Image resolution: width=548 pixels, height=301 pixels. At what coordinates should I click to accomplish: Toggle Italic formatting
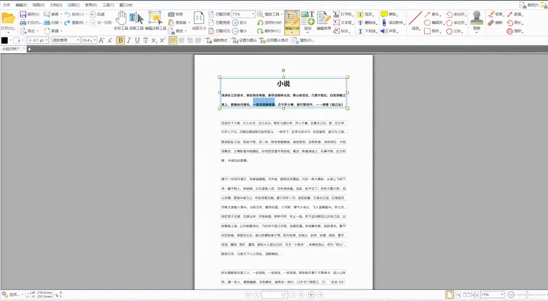[x=129, y=41]
